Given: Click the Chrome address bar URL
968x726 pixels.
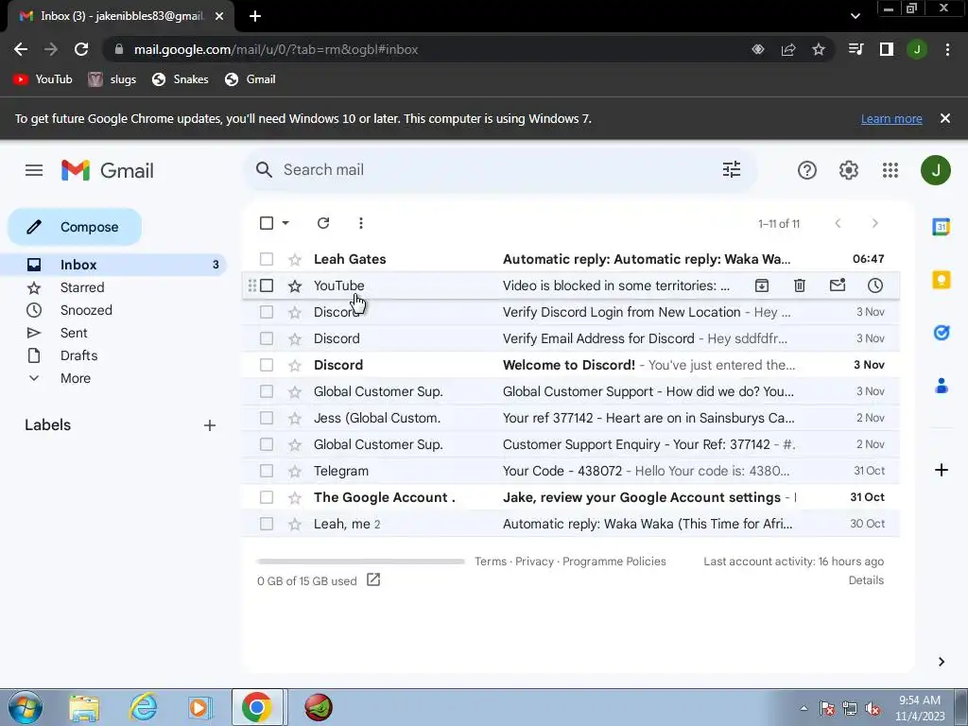Looking at the screenshot, I should point(276,49).
